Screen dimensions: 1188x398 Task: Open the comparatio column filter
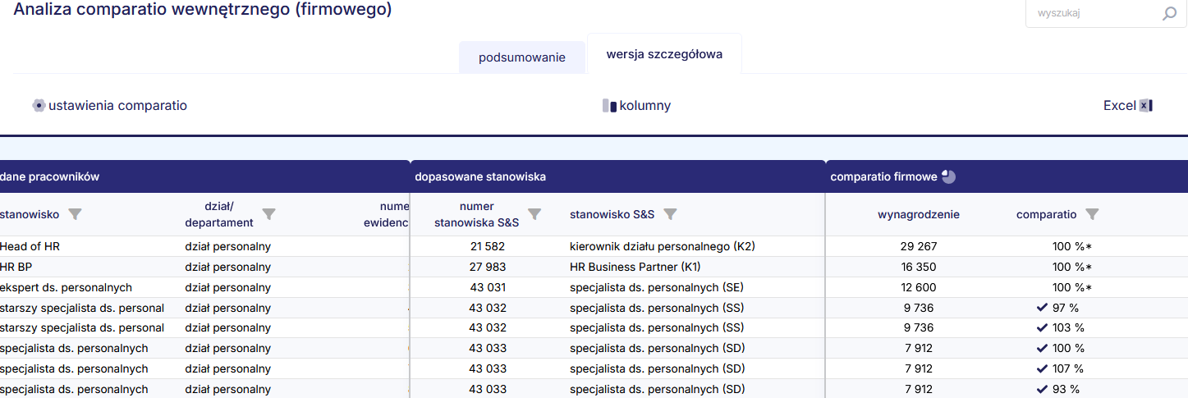click(1092, 214)
